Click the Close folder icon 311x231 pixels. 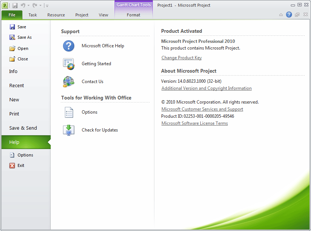12,59
